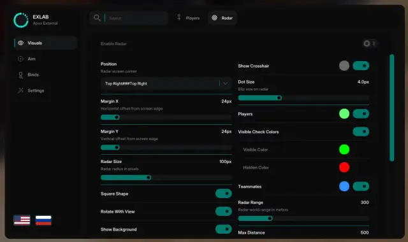The height and width of the screenshot is (242, 408).
Task: Open the Visible Color green swatch
Action: (x=344, y=150)
